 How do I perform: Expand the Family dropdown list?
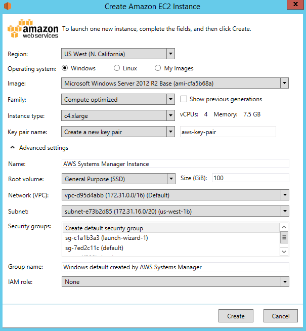170,100
